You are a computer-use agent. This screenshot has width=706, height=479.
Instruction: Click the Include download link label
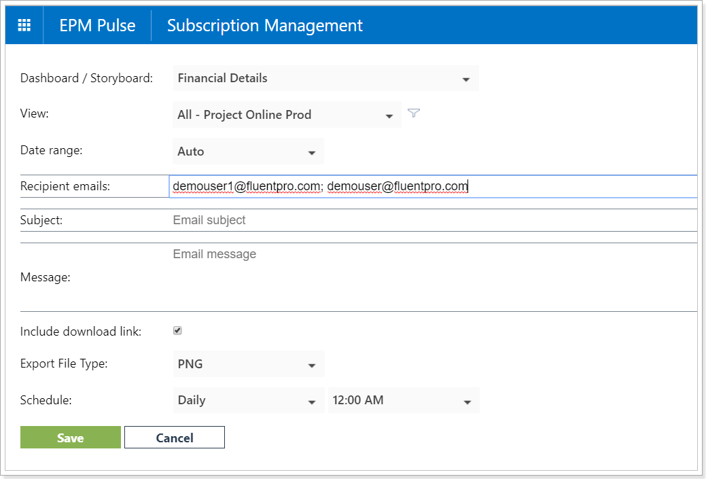(81, 332)
